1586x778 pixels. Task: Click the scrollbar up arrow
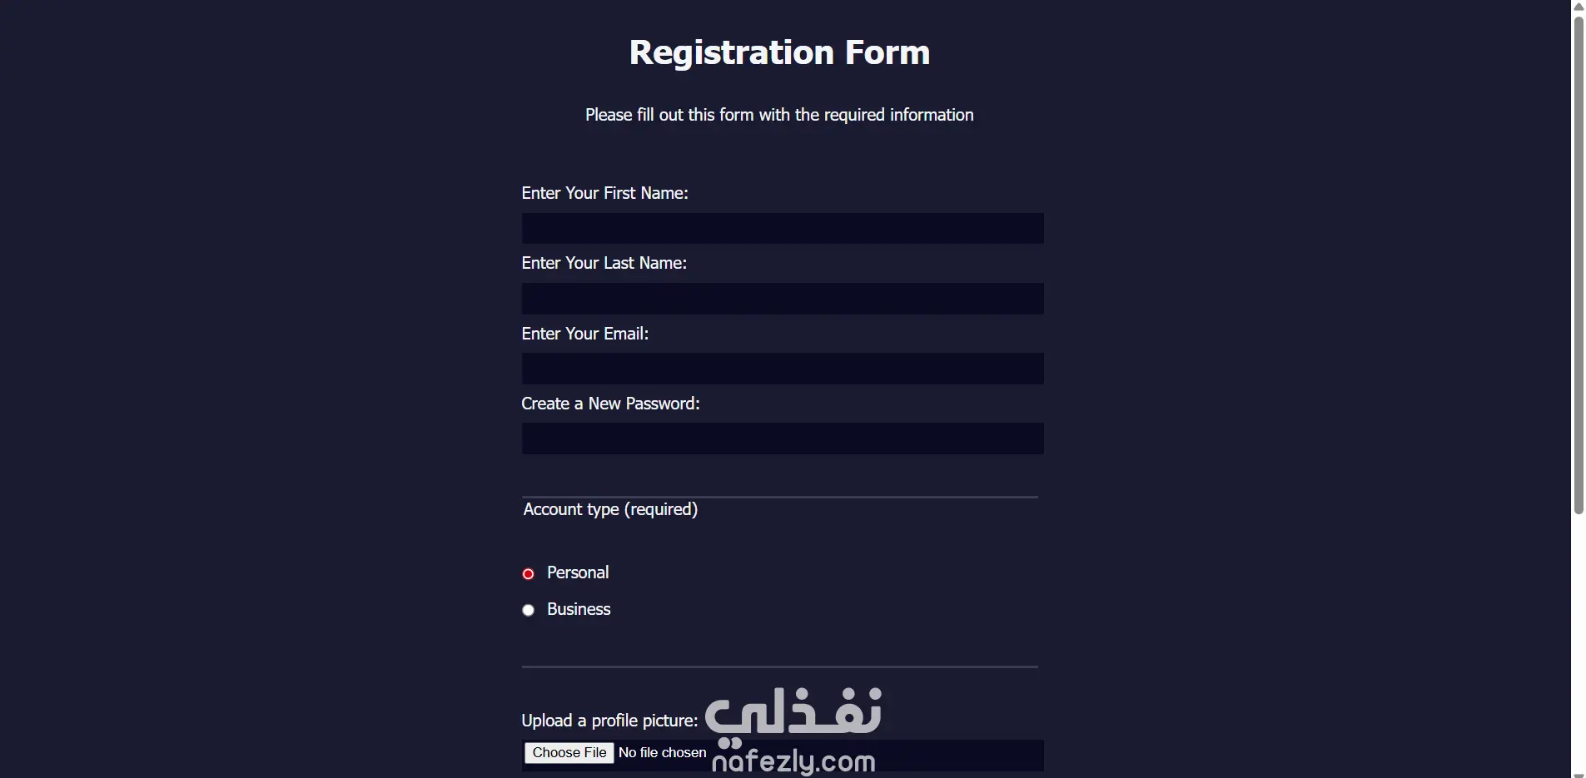point(1579,7)
